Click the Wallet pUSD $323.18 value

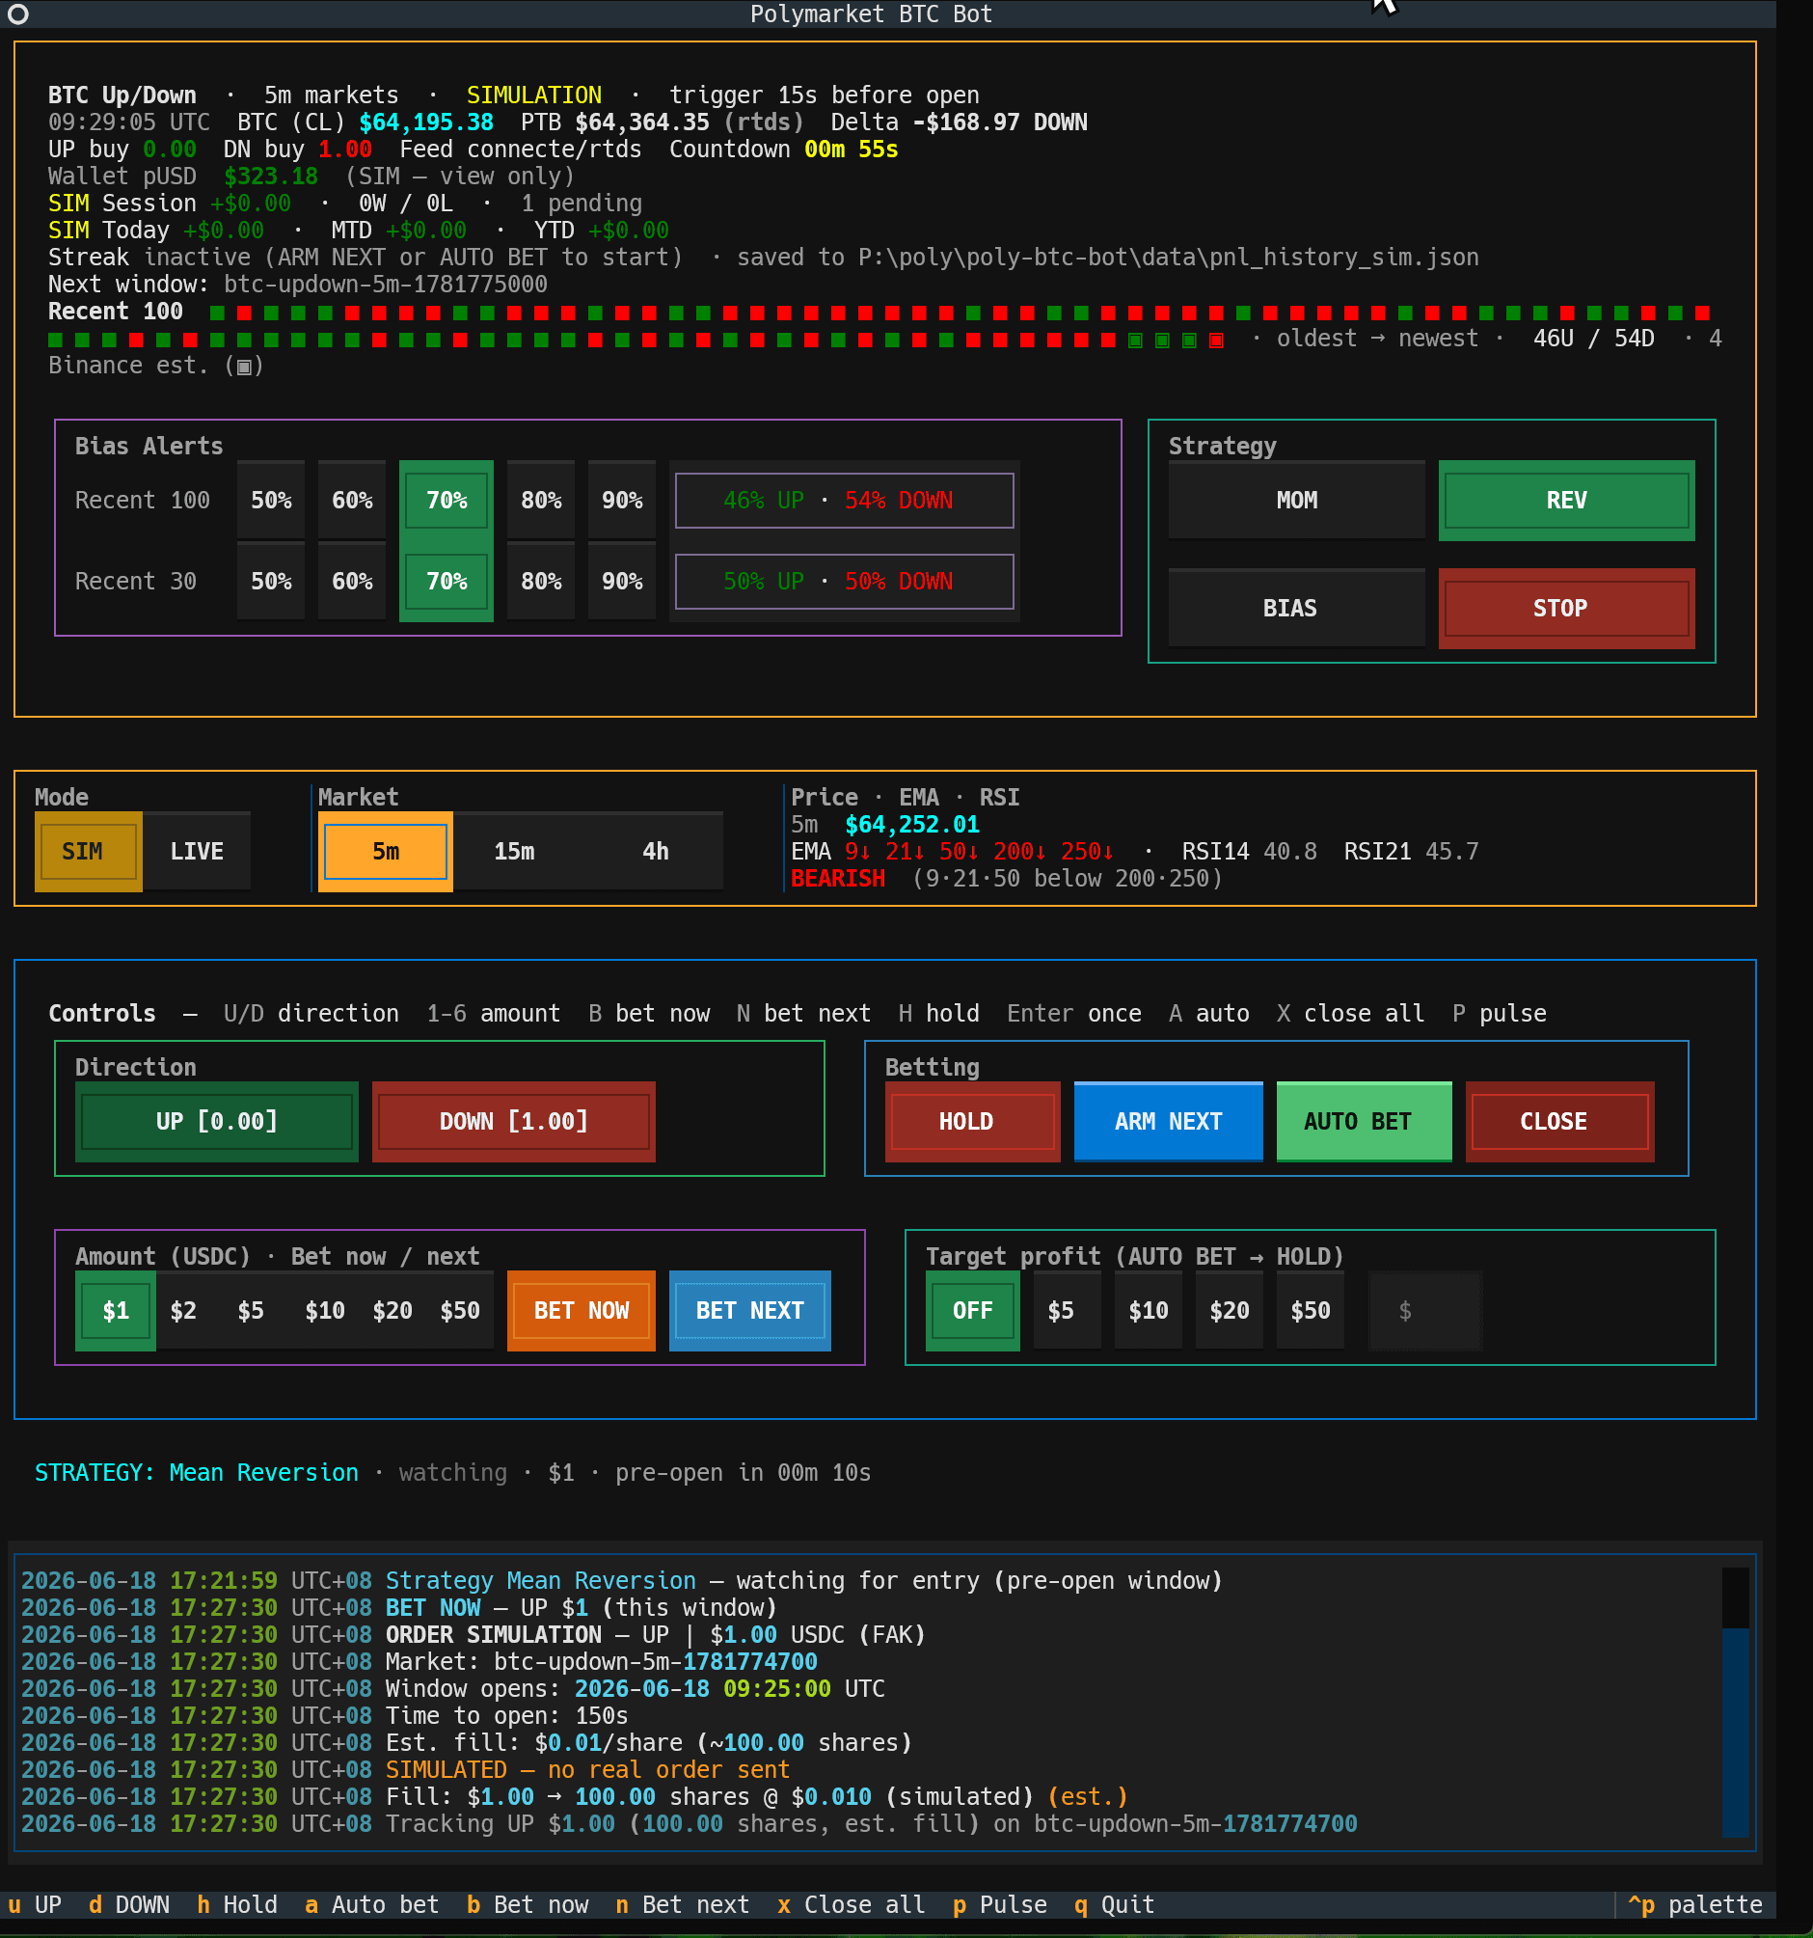click(271, 177)
